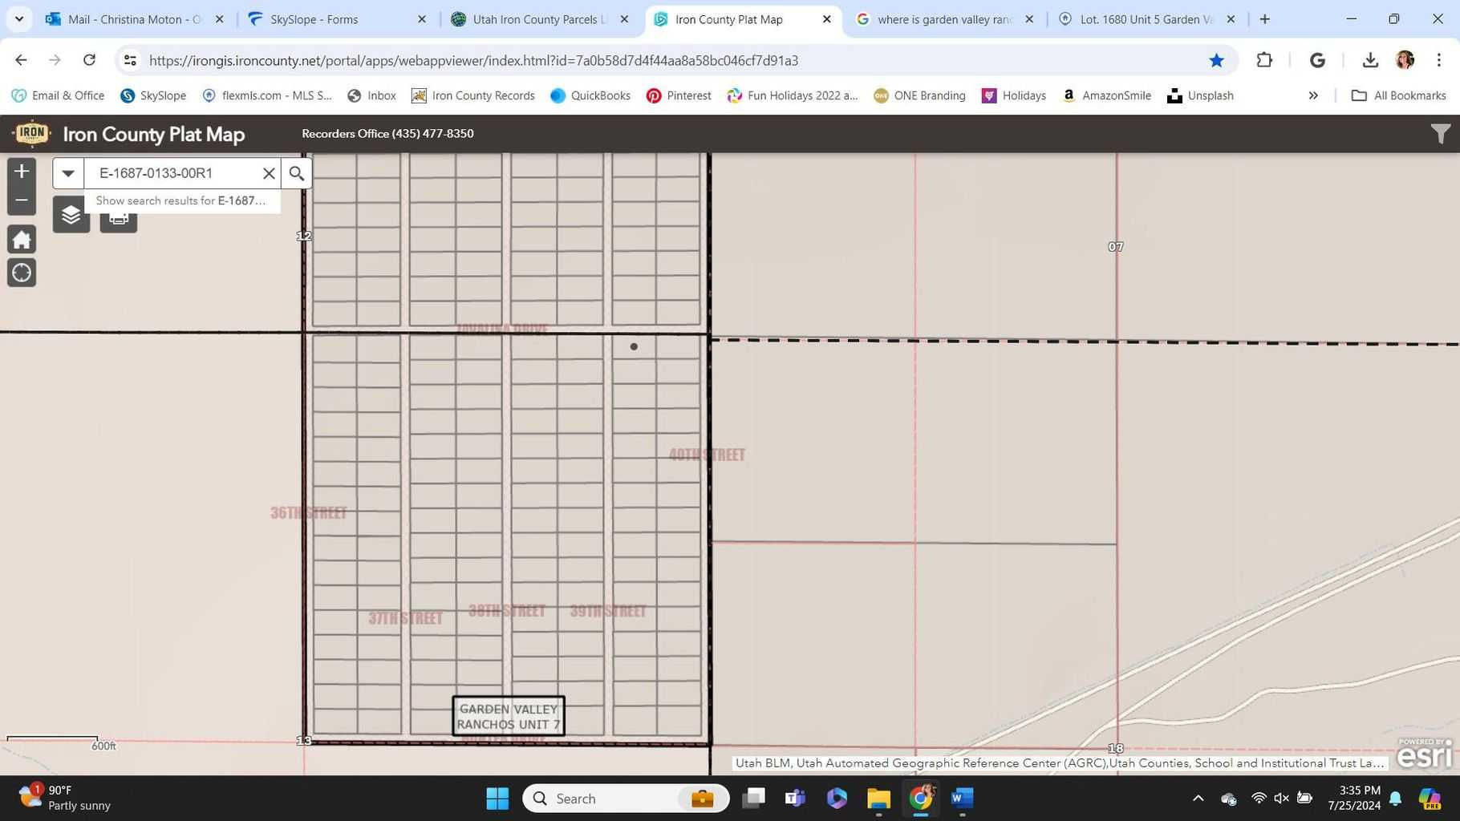Switch to Lot. 1680 Unit 5 tab
This screenshot has height=821, width=1460.
pyautogui.click(x=1147, y=19)
